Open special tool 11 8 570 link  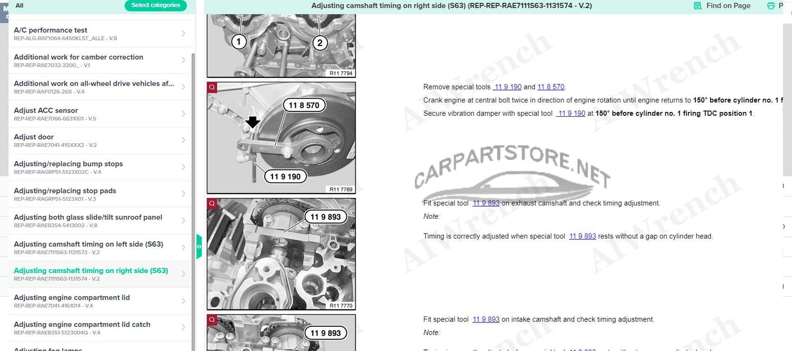click(x=551, y=87)
